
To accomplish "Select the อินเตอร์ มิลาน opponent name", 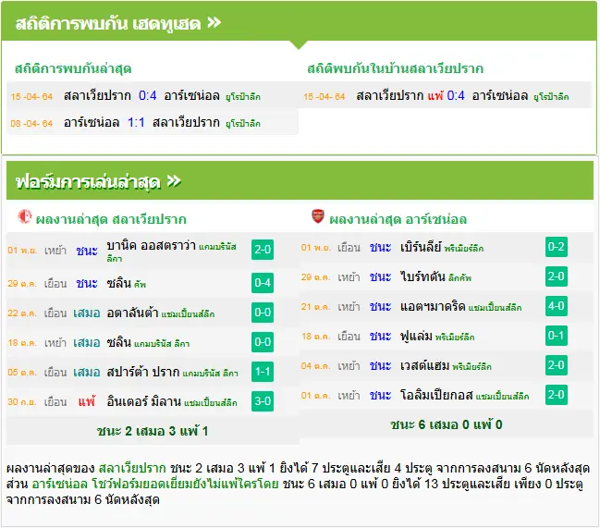I will pos(144,401).
